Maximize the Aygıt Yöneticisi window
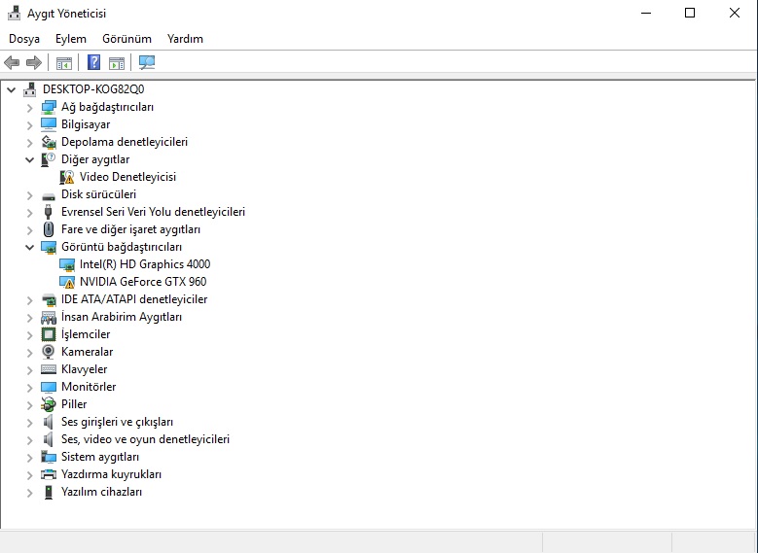The width and height of the screenshot is (758, 553). click(690, 13)
